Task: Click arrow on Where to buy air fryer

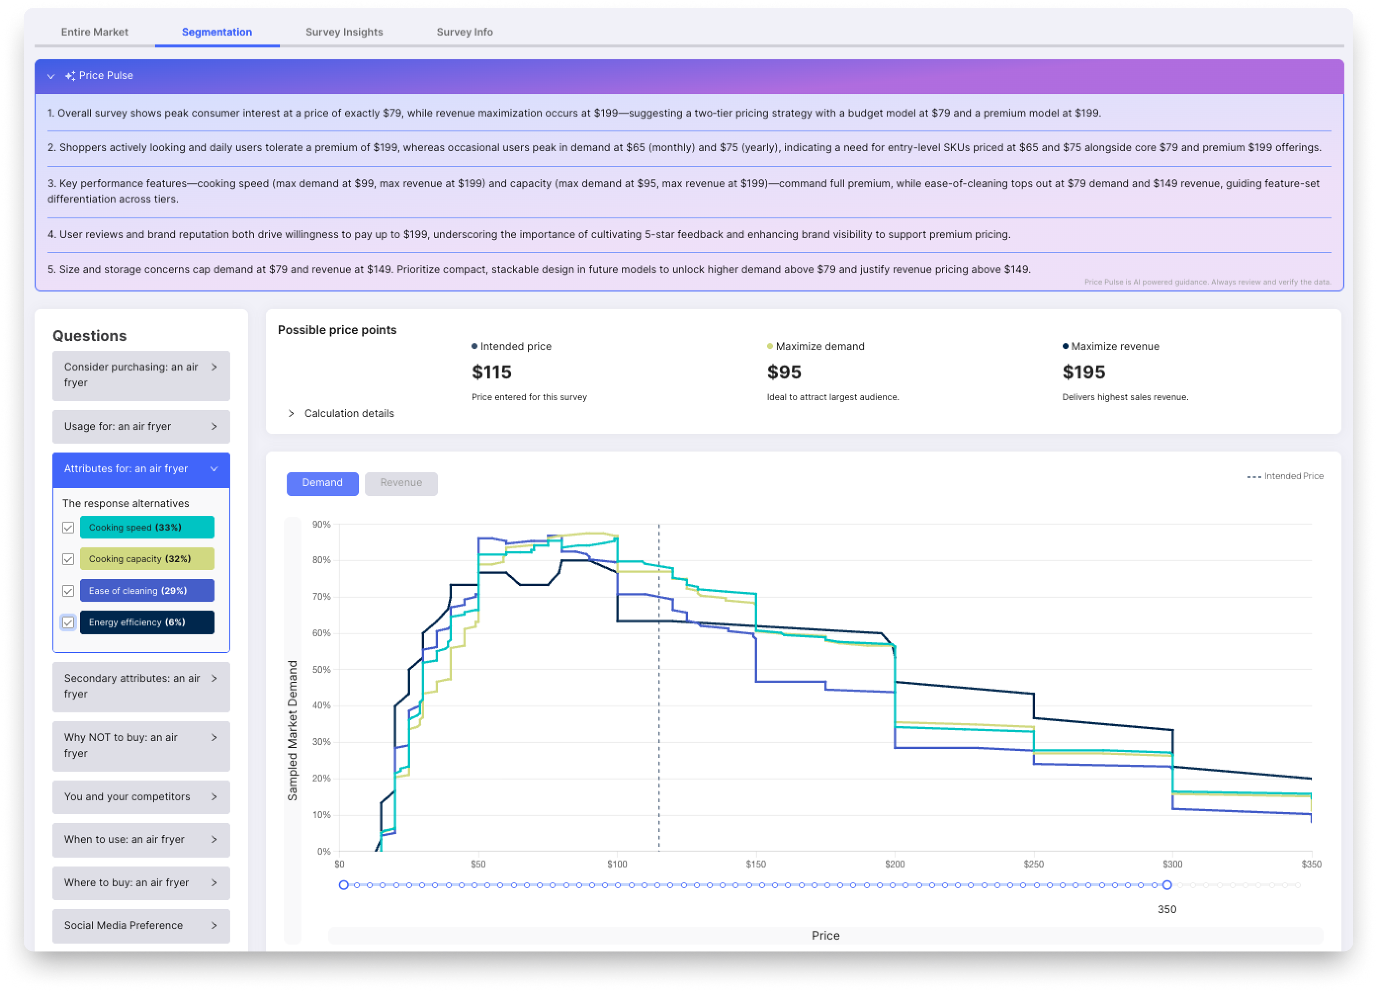Action: click(214, 883)
